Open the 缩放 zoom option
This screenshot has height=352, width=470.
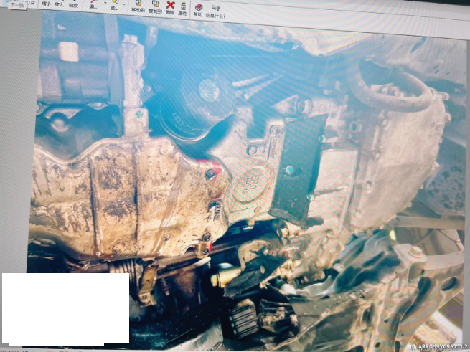pos(72,4)
